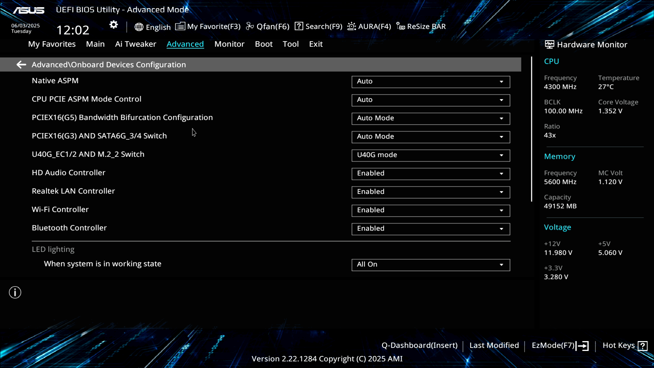Click the ReSize BAR icon
The image size is (654, 368).
click(x=401, y=26)
